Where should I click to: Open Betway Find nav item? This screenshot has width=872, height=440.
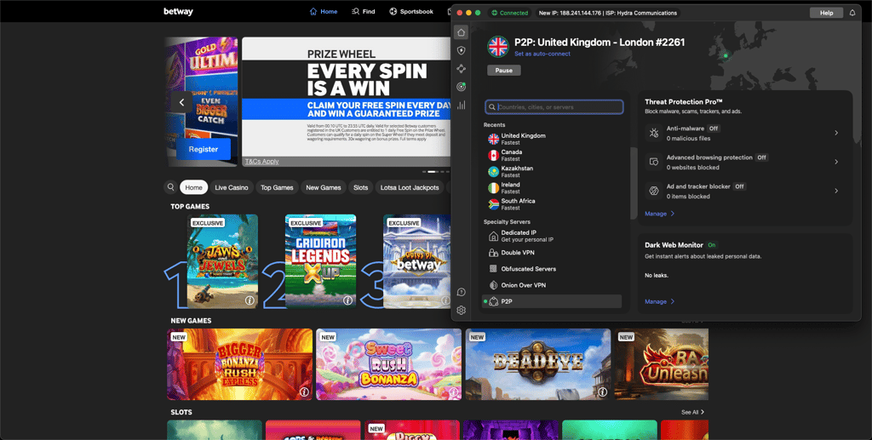364,11
